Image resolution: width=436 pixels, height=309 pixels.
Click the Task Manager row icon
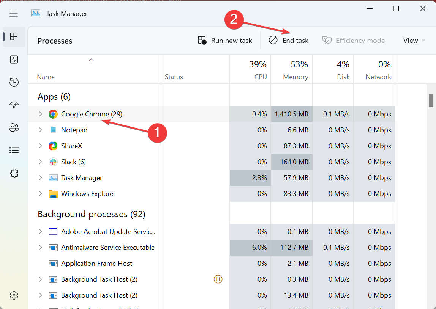53,178
